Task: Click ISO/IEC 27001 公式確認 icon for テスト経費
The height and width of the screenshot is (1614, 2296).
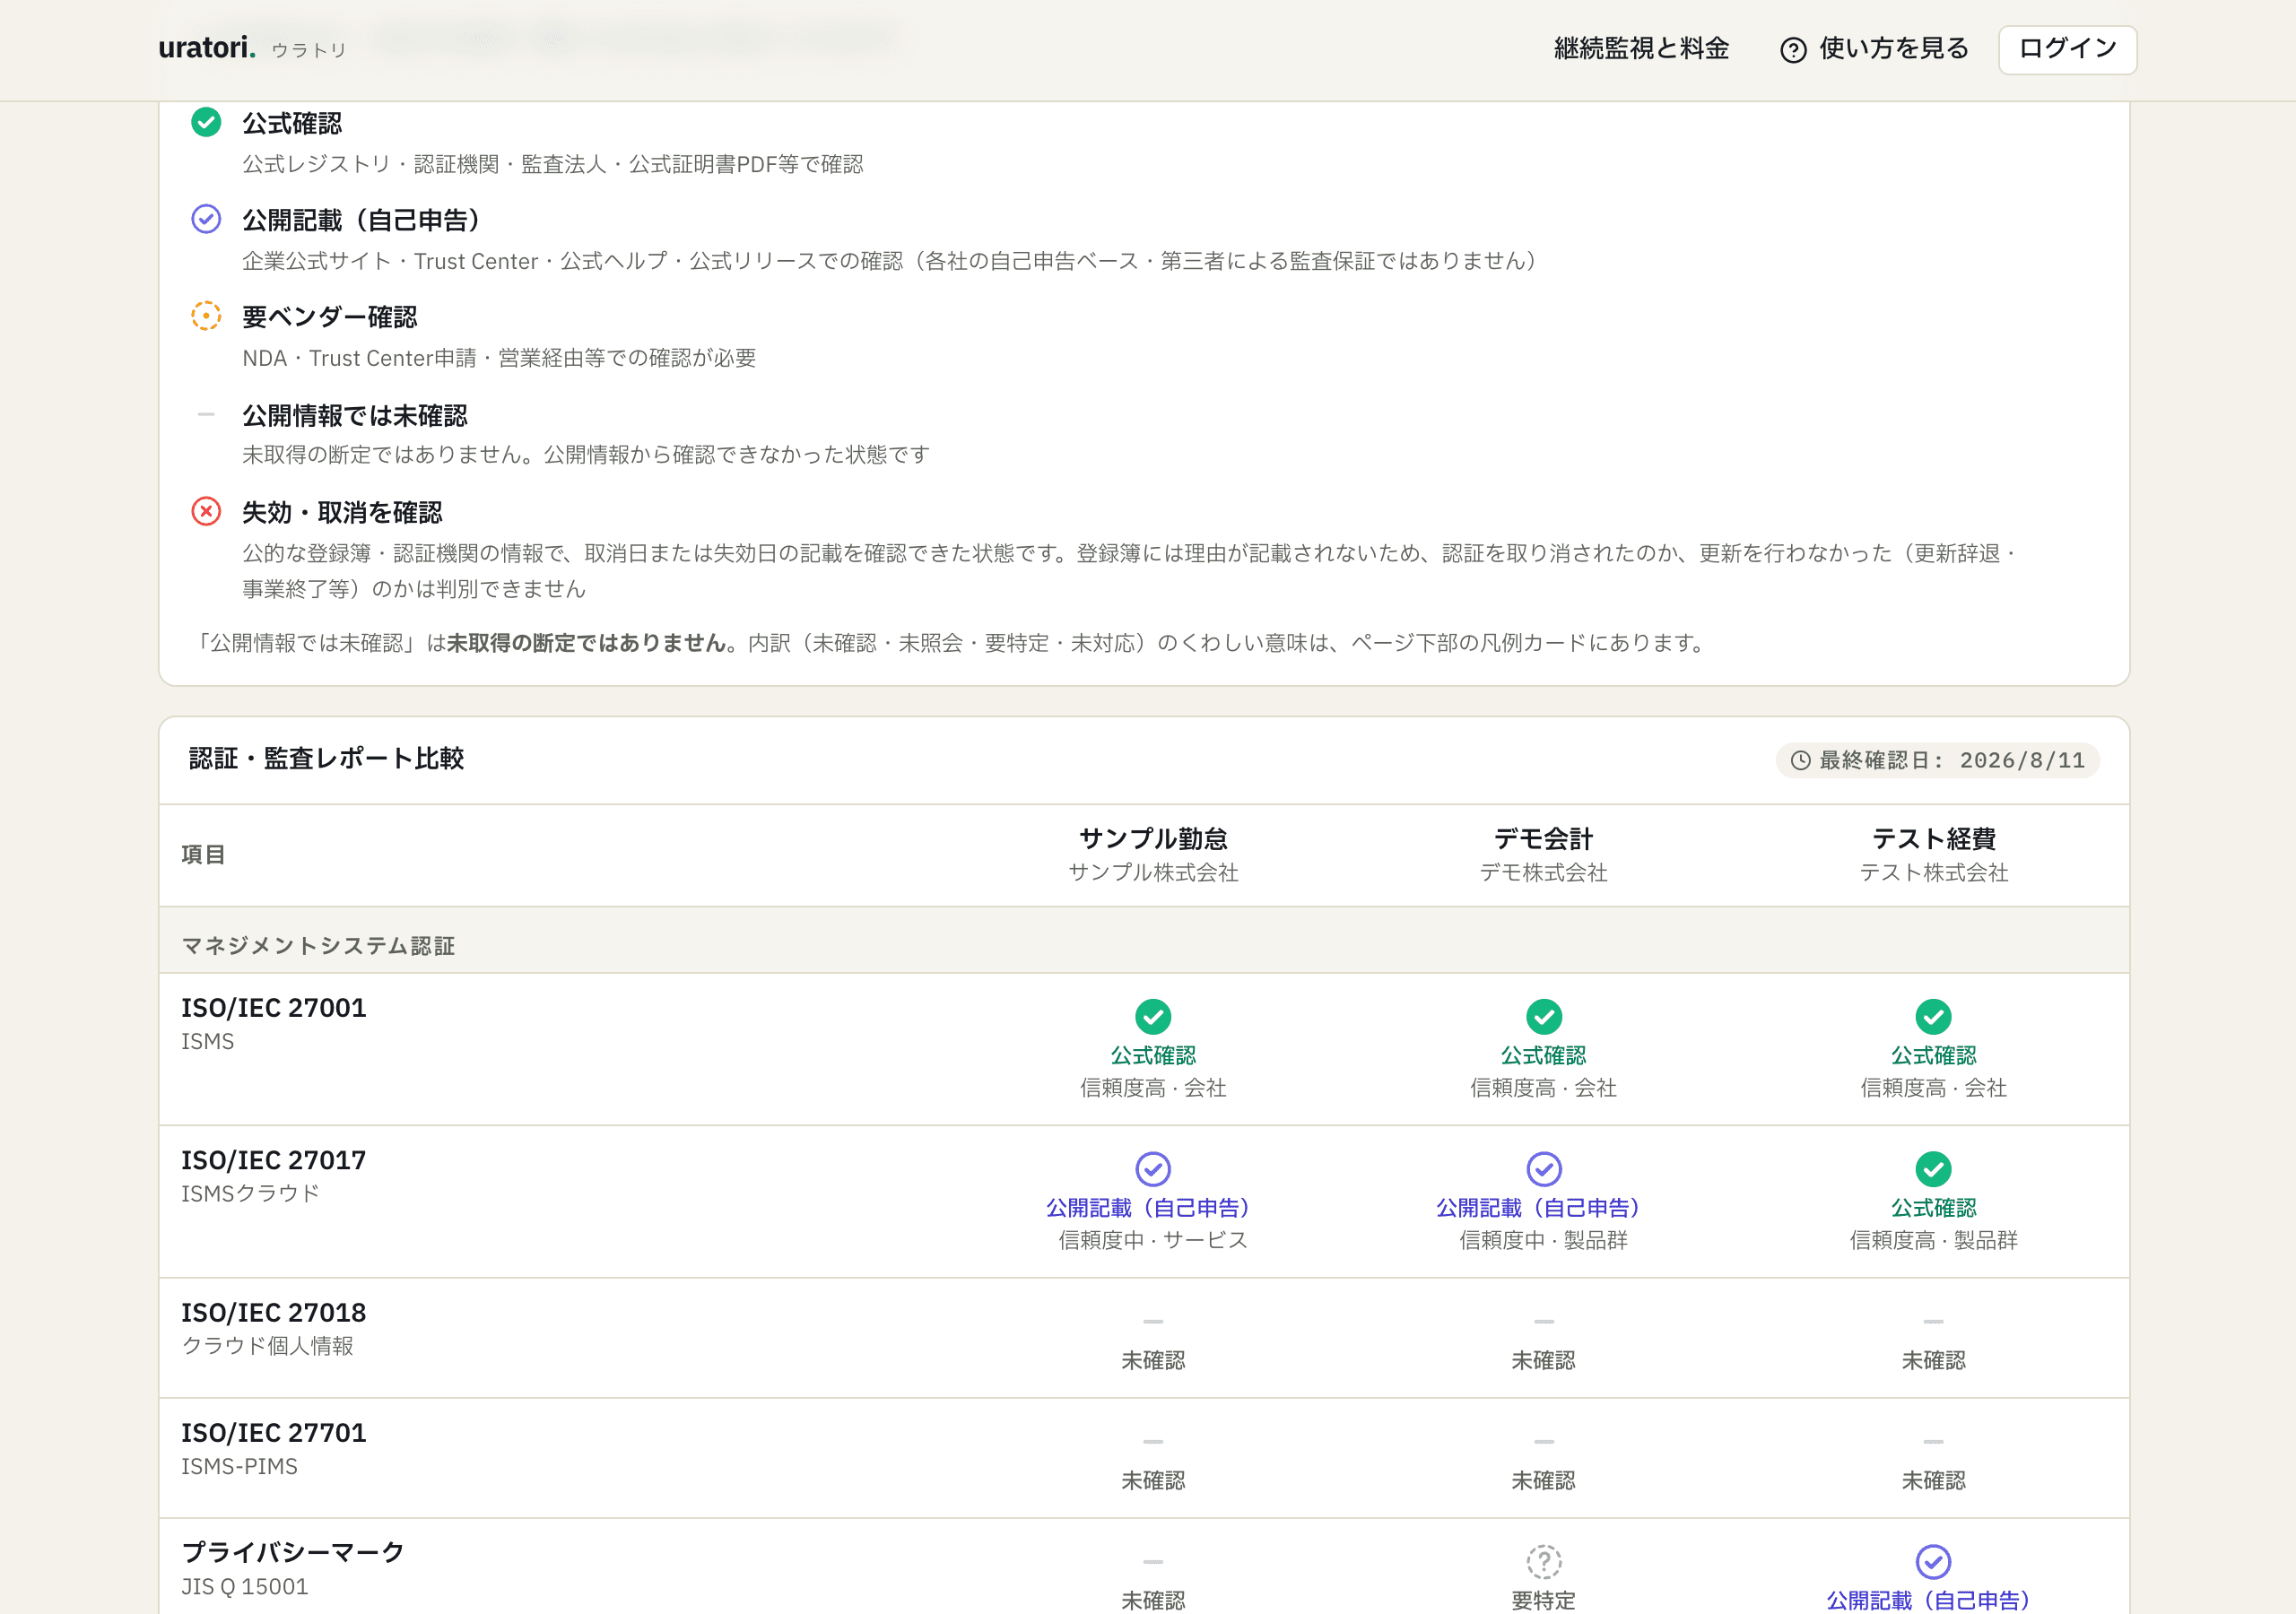Action: (x=1933, y=1016)
